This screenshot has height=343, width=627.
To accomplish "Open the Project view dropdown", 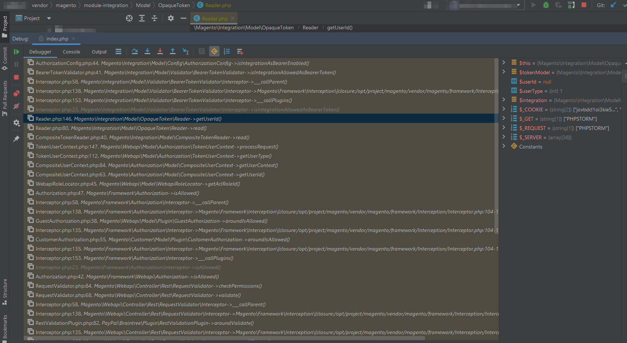I will pos(49,18).
